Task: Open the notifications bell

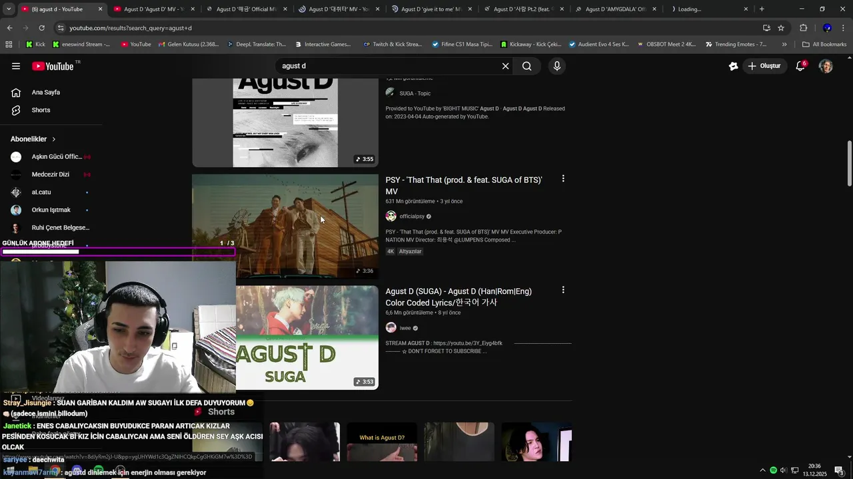Action: click(x=800, y=66)
